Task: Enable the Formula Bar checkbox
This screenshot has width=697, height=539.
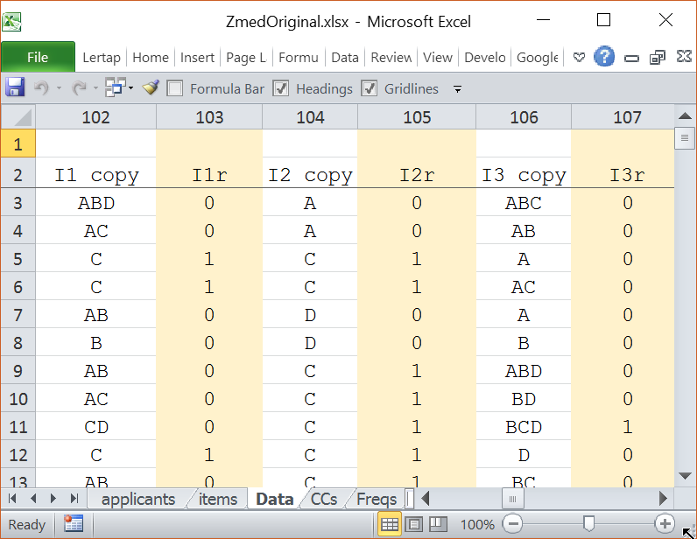Action: click(175, 88)
